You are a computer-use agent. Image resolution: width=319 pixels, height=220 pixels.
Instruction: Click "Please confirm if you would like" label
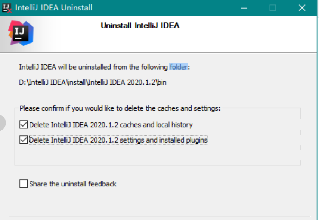(x=120, y=108)
